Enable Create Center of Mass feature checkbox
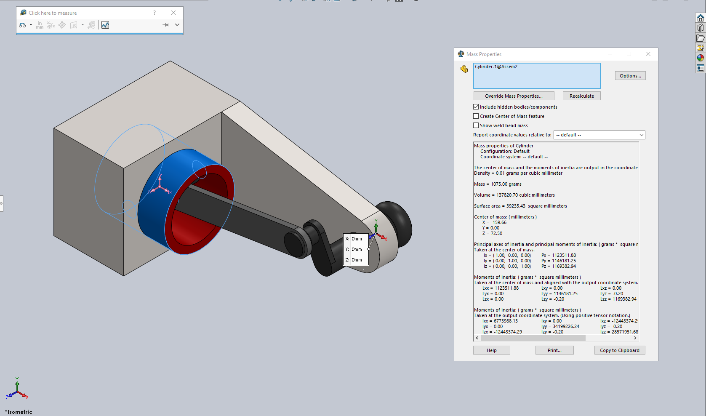 (x=476, y=116)
